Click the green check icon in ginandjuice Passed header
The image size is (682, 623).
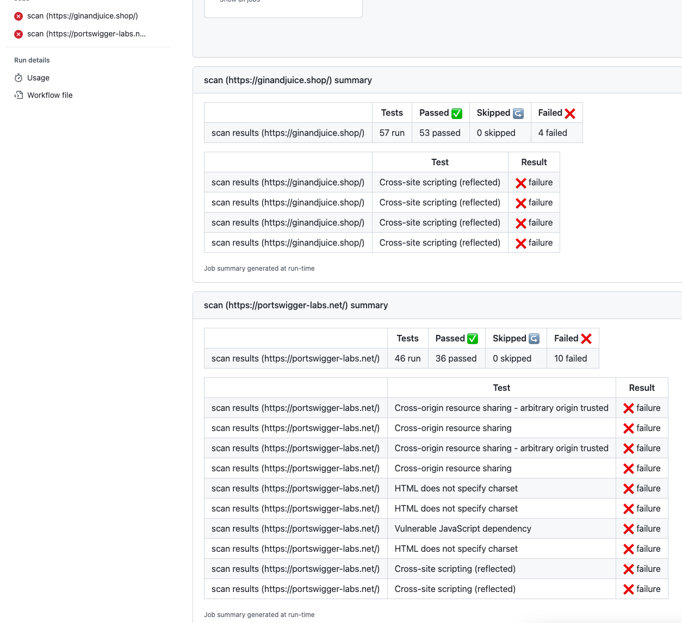tap(457, 113)
